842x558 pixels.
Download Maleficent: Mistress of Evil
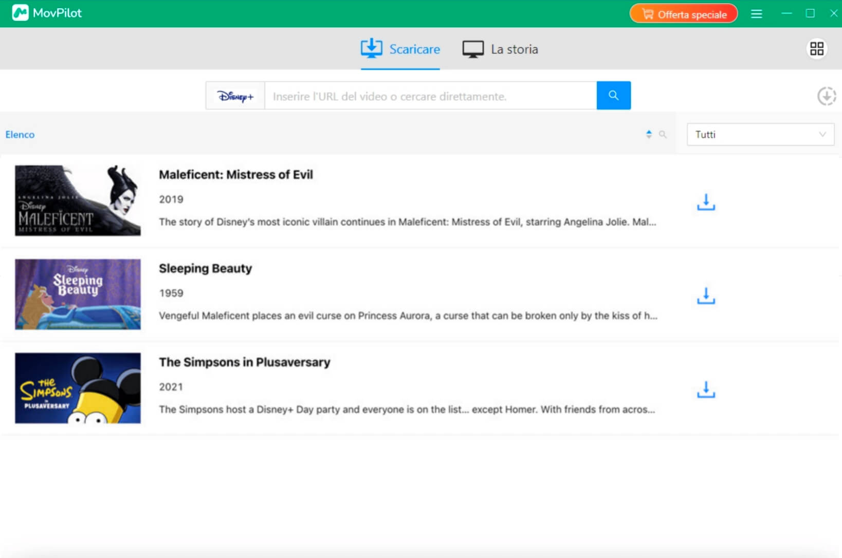point(706,202)
